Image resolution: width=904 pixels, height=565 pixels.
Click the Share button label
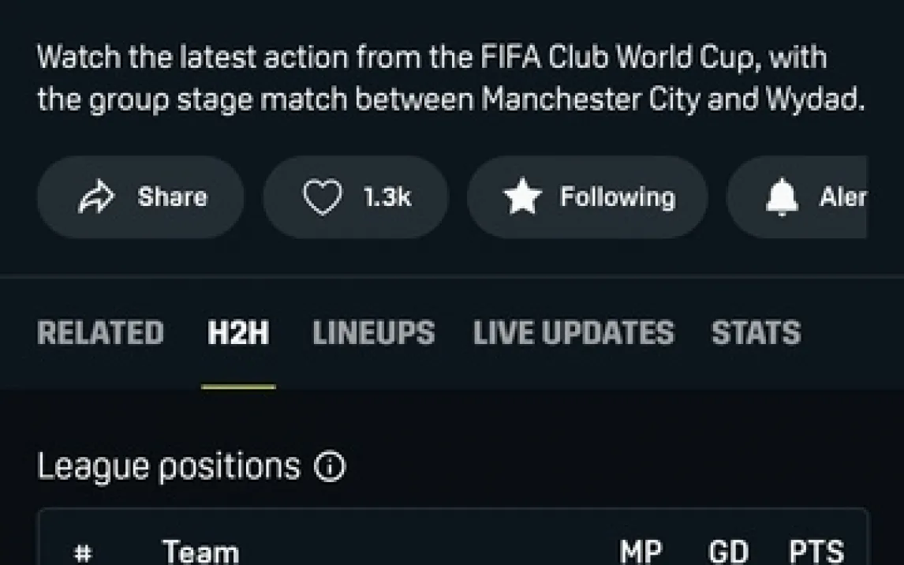(173, 197)
